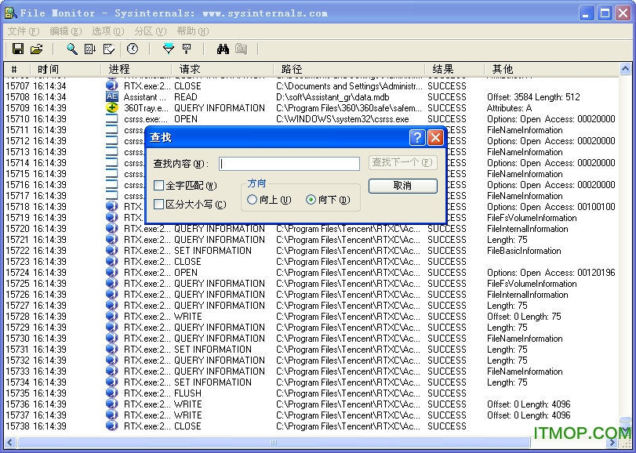636x453 pixels.
Task: Click the Find dialog help question mark
Action: click(417, 138)
